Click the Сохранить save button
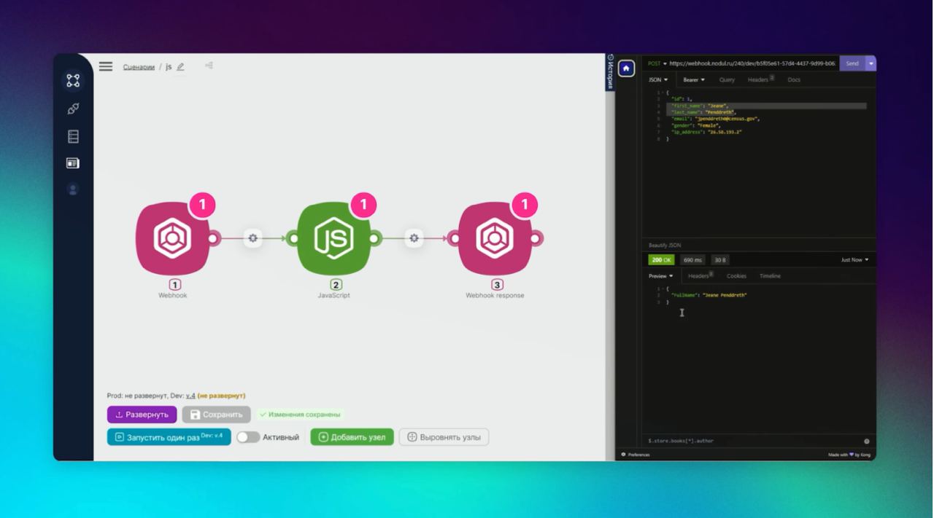 [216, 415]
